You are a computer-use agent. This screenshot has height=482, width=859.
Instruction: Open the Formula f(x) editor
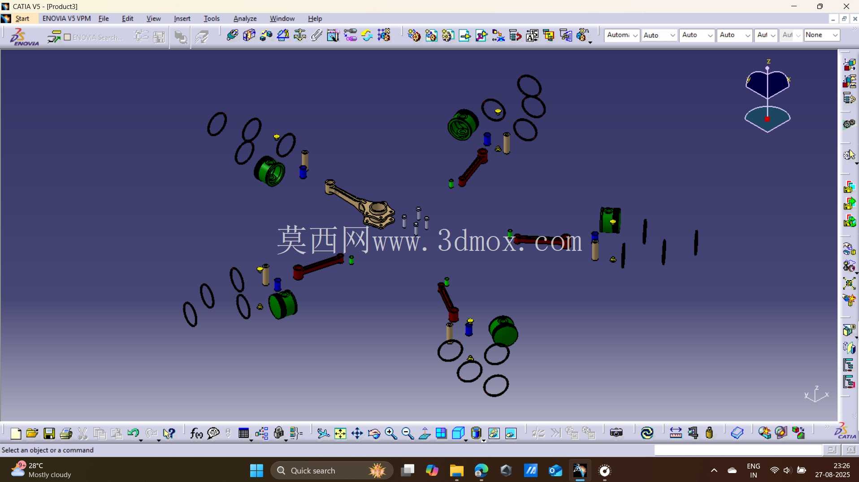click(x=196, y=433)
